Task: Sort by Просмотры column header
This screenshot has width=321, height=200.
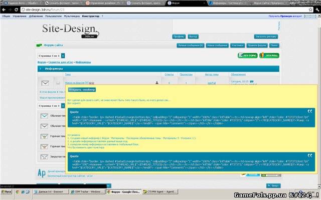Action: coord(186,74)
